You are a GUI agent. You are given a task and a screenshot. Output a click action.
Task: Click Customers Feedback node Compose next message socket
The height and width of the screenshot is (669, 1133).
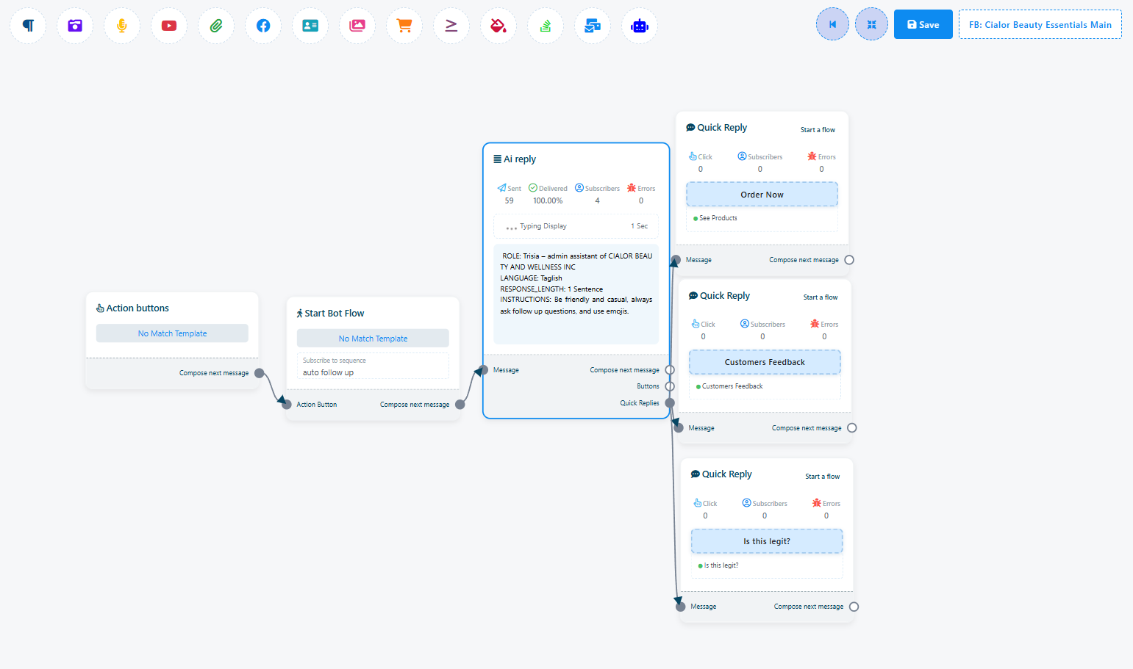[x=852, y=428]
